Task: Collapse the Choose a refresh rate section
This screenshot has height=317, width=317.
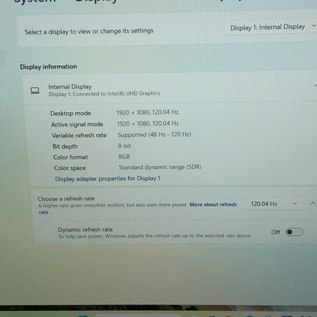Action: point(312,203)
